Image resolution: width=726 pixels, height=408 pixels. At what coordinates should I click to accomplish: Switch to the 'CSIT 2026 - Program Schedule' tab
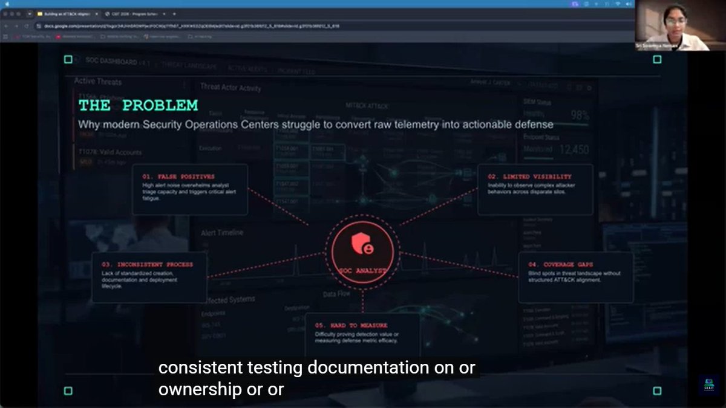[134, 13]
